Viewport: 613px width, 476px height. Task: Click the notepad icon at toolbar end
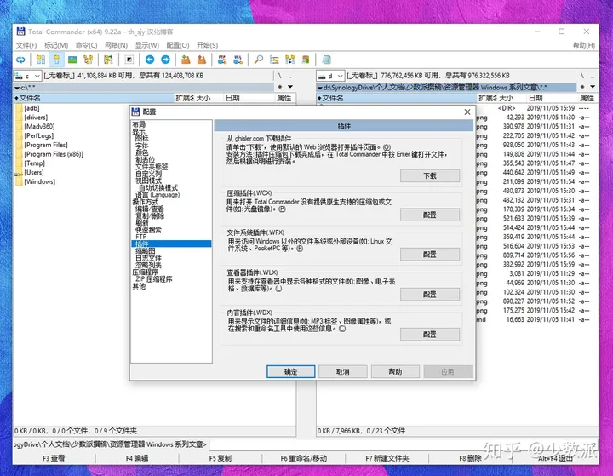click(326, 60)
